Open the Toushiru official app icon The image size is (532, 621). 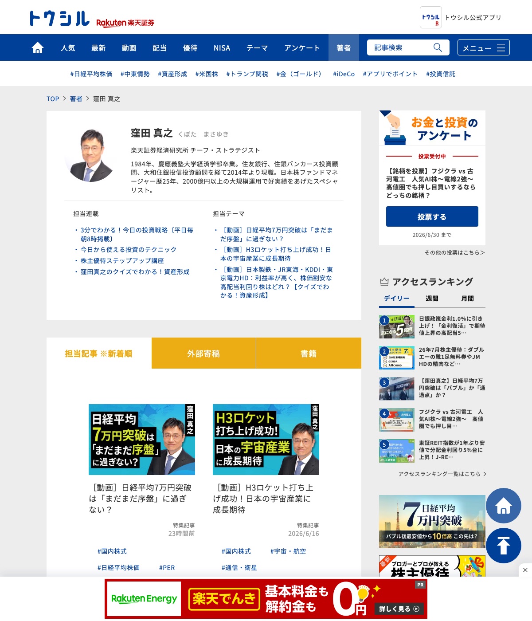coord(431,17)
